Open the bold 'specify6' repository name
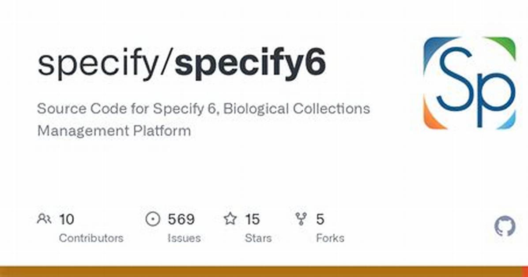 250,64
